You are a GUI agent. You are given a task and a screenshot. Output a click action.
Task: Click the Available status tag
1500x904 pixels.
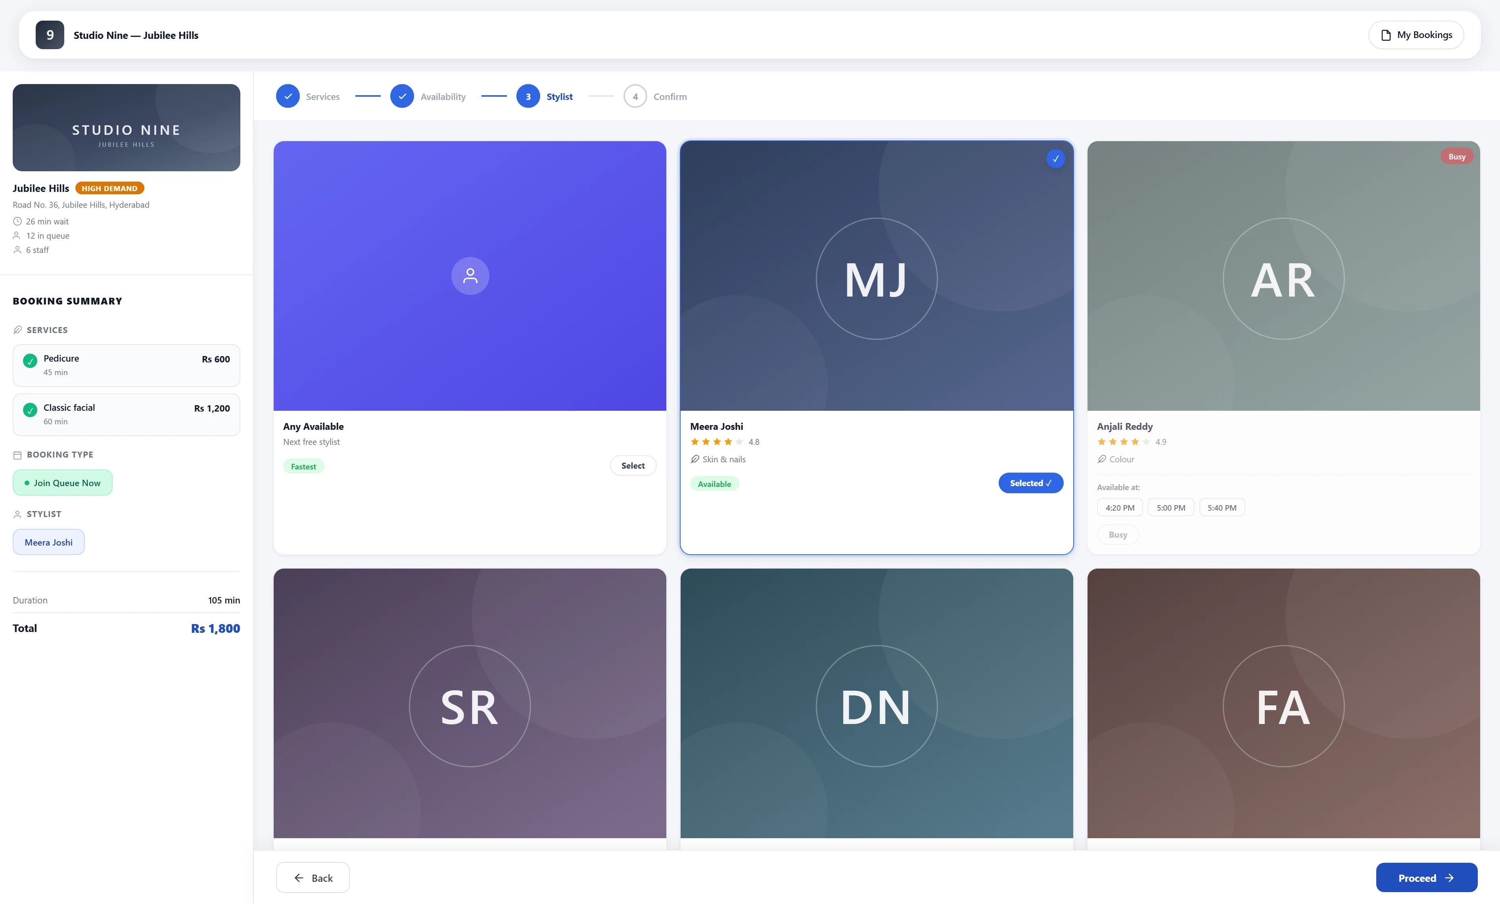[714, 484]
